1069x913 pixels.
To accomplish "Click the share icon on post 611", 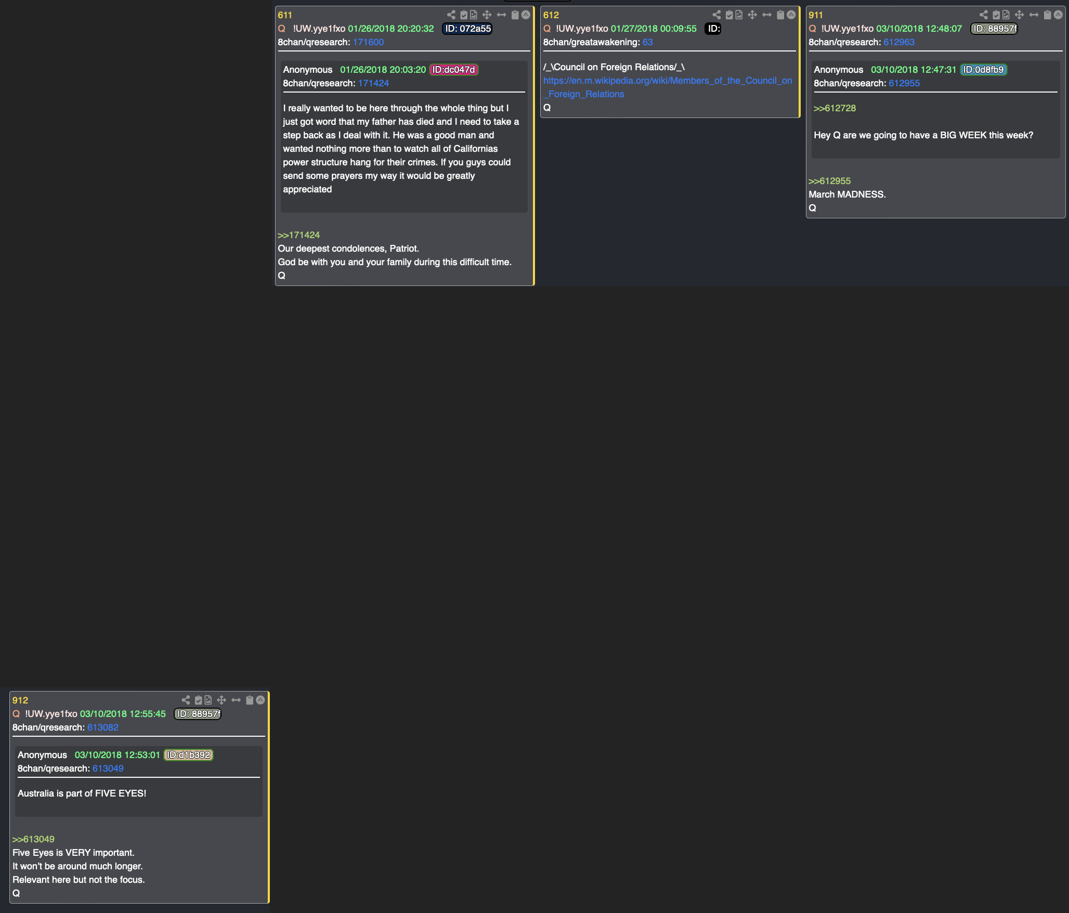I will click(451, 15).
